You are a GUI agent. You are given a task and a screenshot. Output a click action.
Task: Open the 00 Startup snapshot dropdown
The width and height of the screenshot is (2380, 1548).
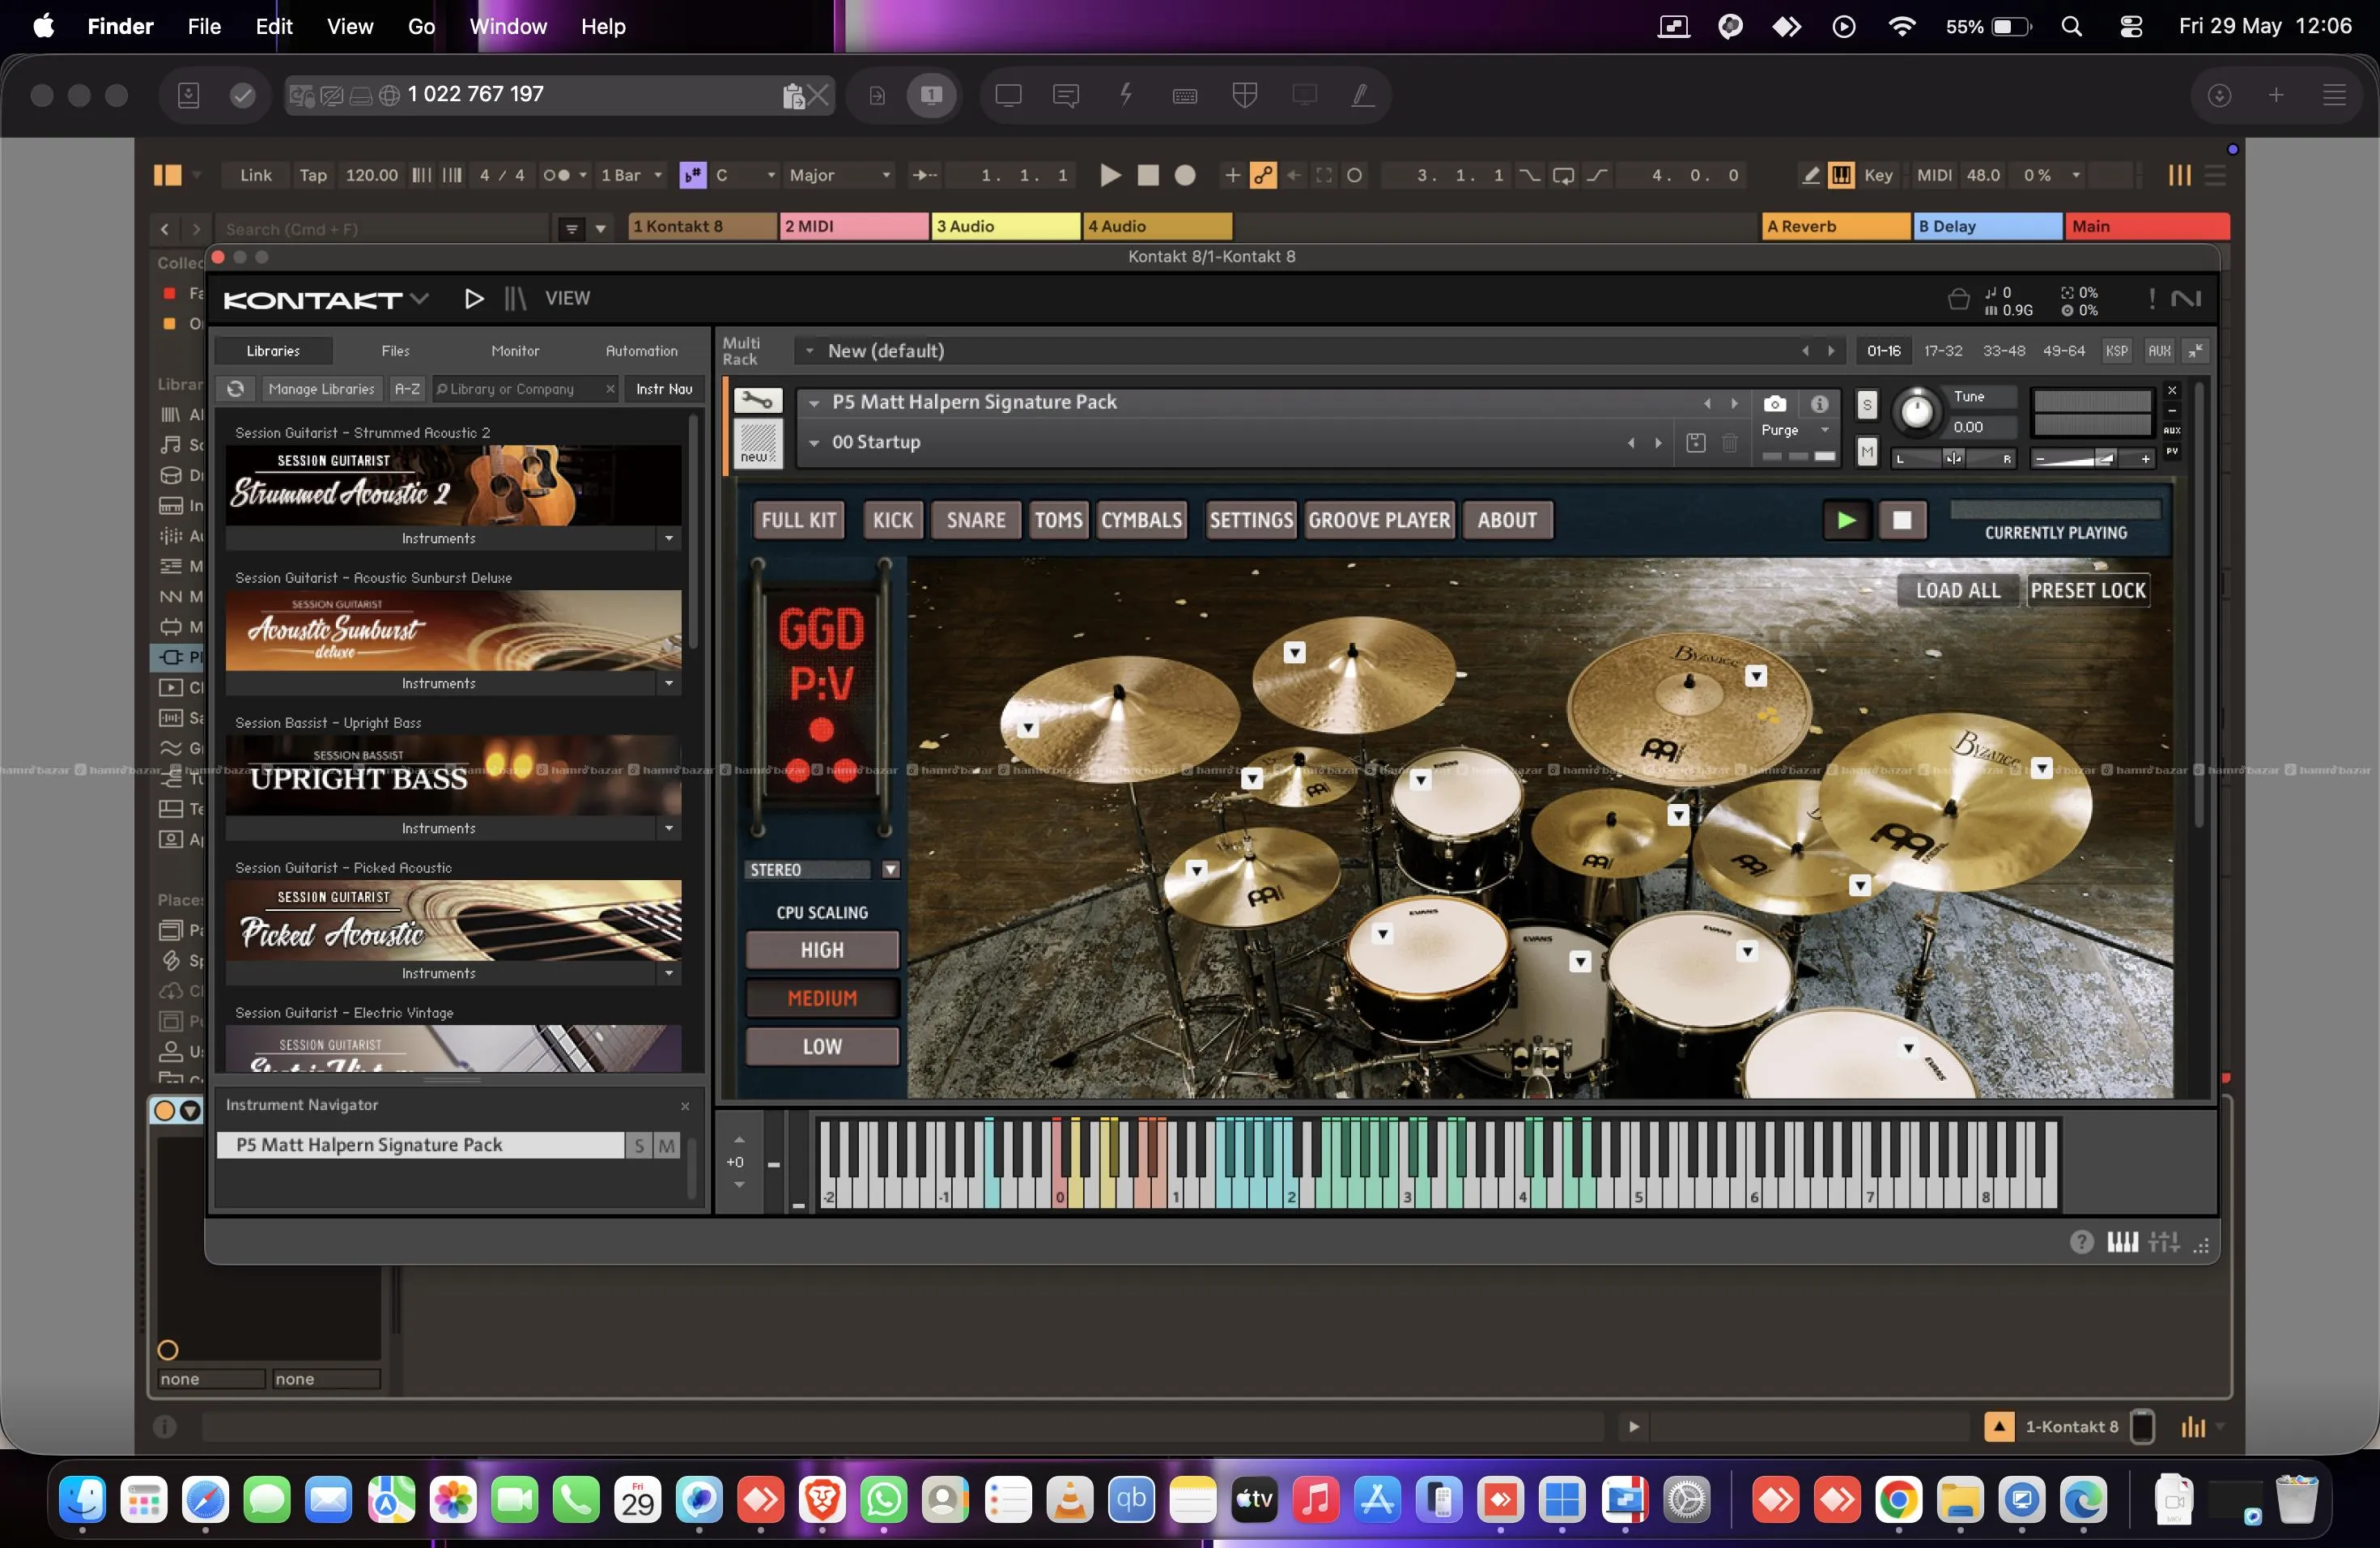click(814, 442)
